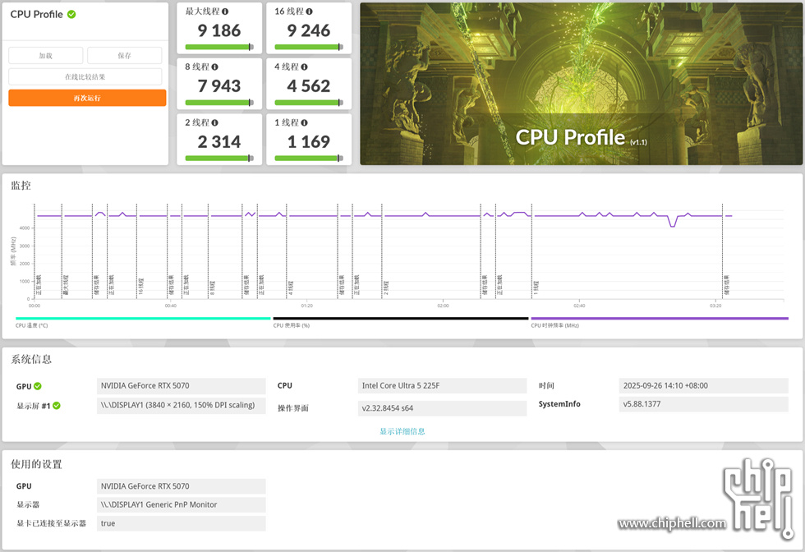Toggle CPU 温度 (°C) graph legend
Screen dimensions: 805x552
(x=143, y=321)
